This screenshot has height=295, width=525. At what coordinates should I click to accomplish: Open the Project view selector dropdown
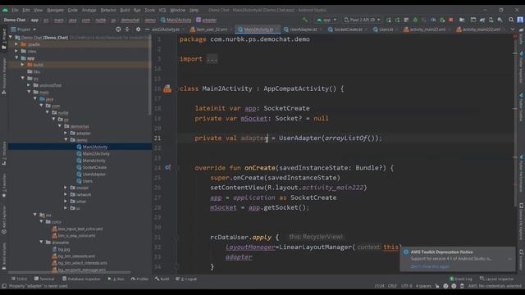coord(24,29)
